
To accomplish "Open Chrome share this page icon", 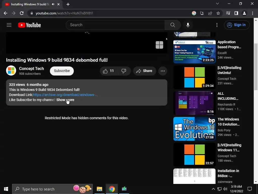I will tap(210, 13).
